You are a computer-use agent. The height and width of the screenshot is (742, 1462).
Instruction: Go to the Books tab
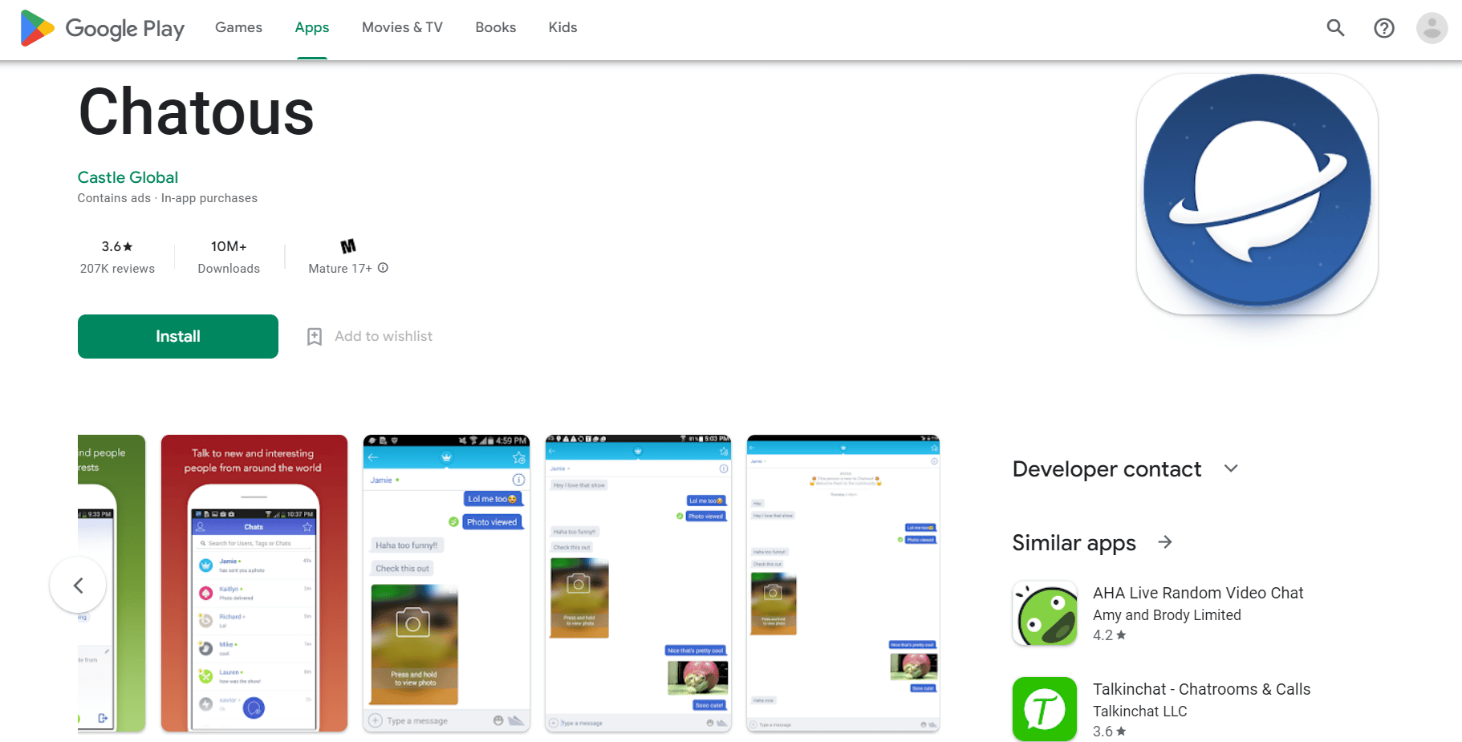click(x=495, y=27)
